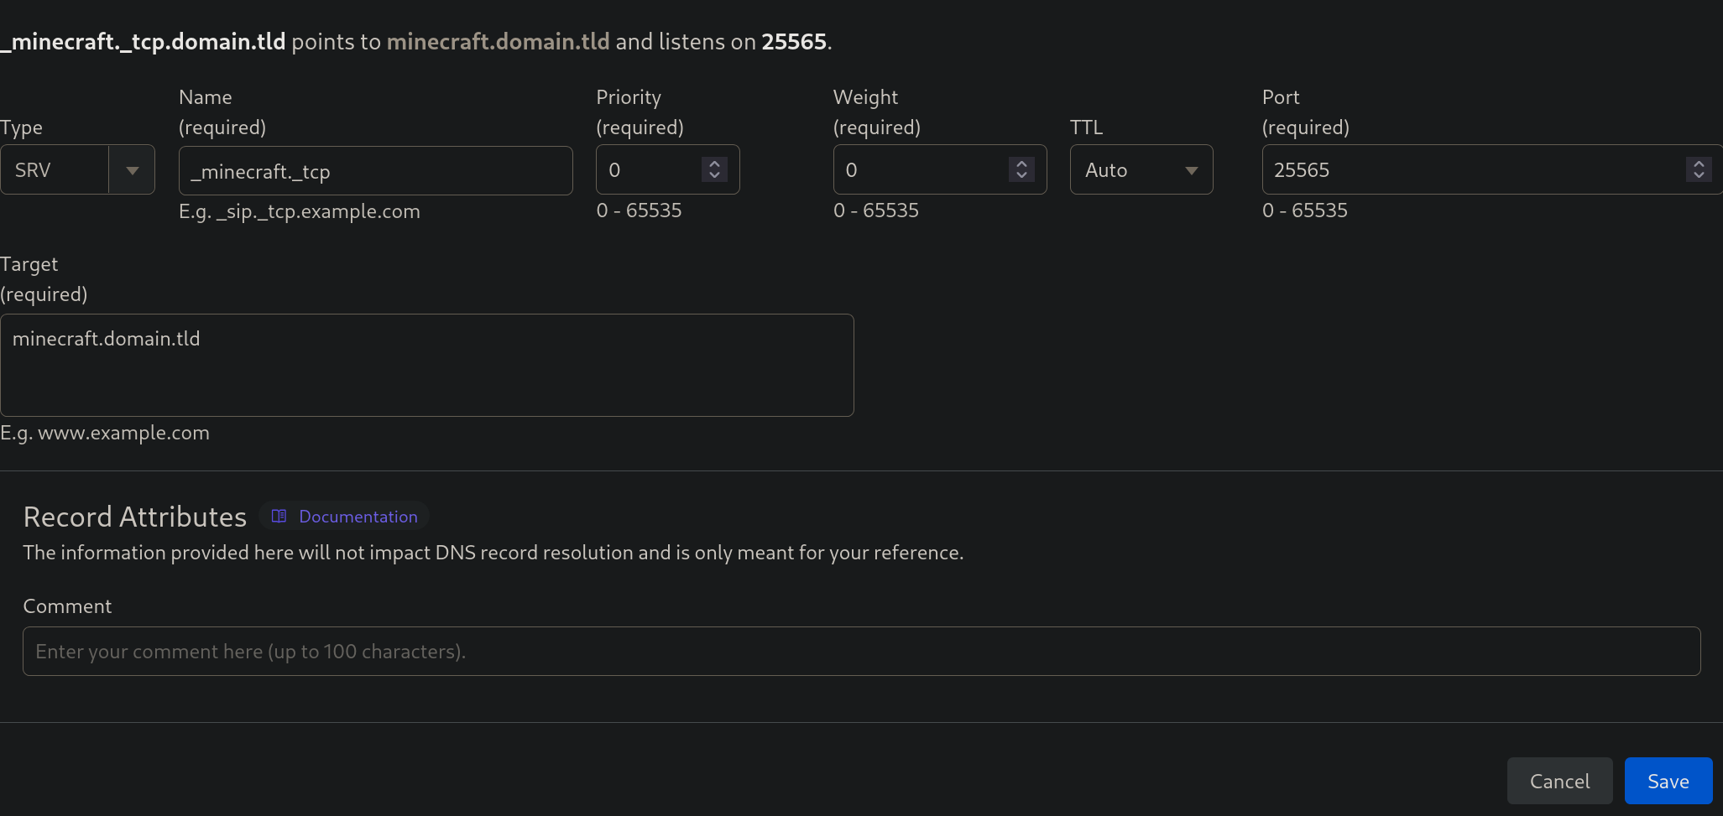Click the Documentation book icon
This screenshot has height=816, width=1723.
point(279,517)
